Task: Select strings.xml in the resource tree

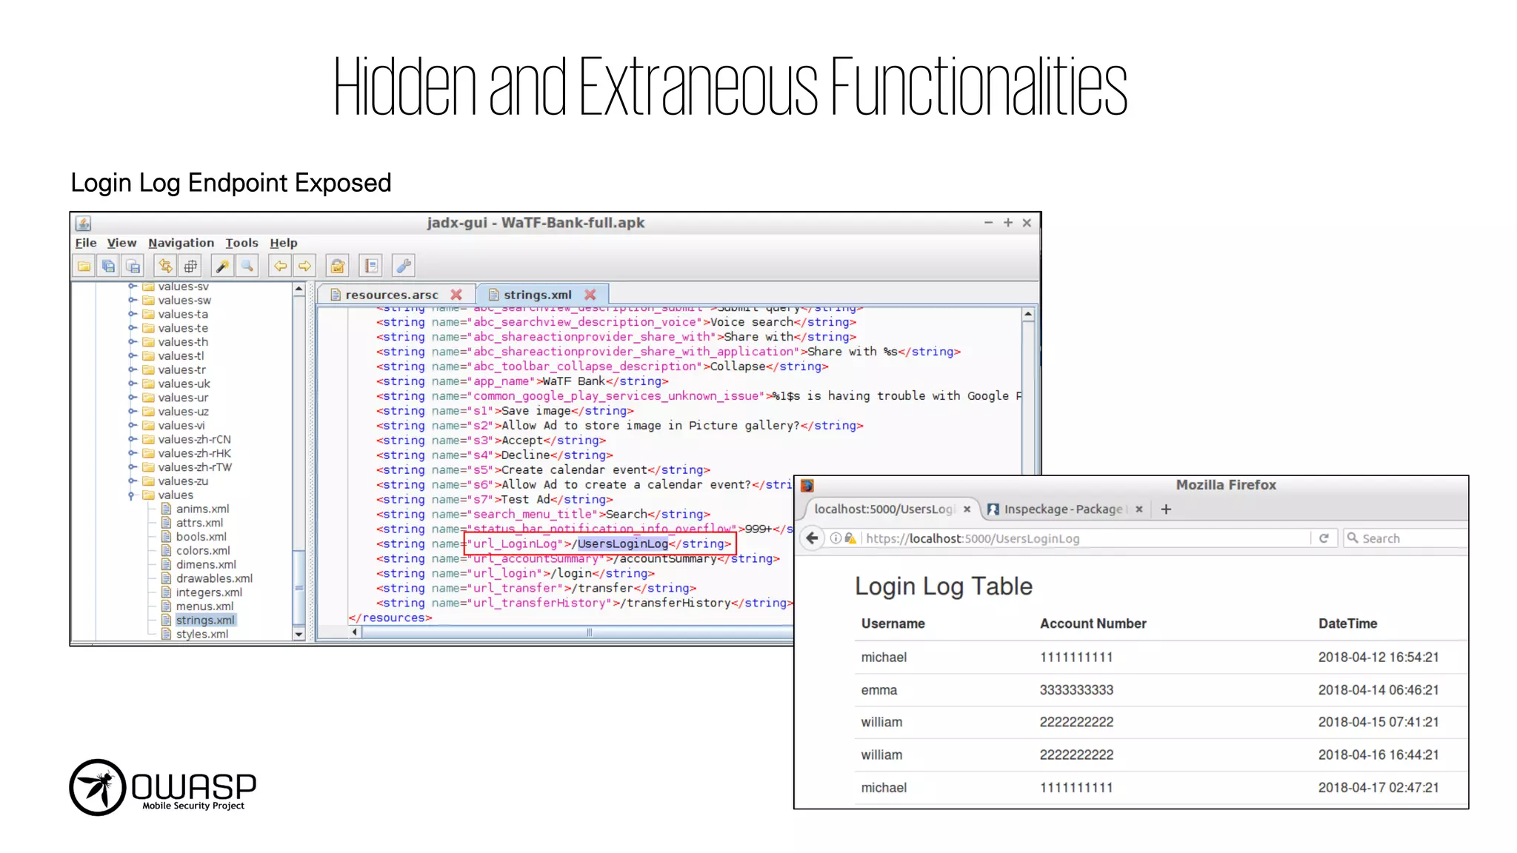Action: [204, 620]
